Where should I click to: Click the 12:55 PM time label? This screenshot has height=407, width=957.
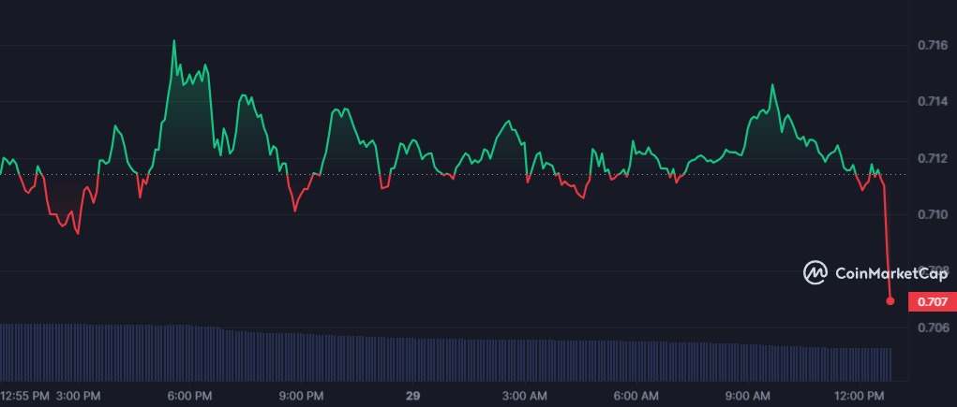24,396
